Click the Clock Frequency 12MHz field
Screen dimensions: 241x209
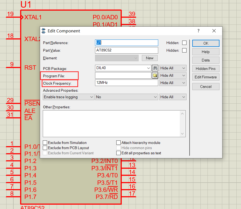click(x=127, y=83)
